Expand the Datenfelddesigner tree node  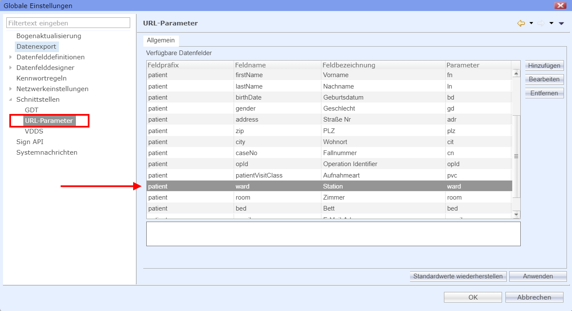11,67
